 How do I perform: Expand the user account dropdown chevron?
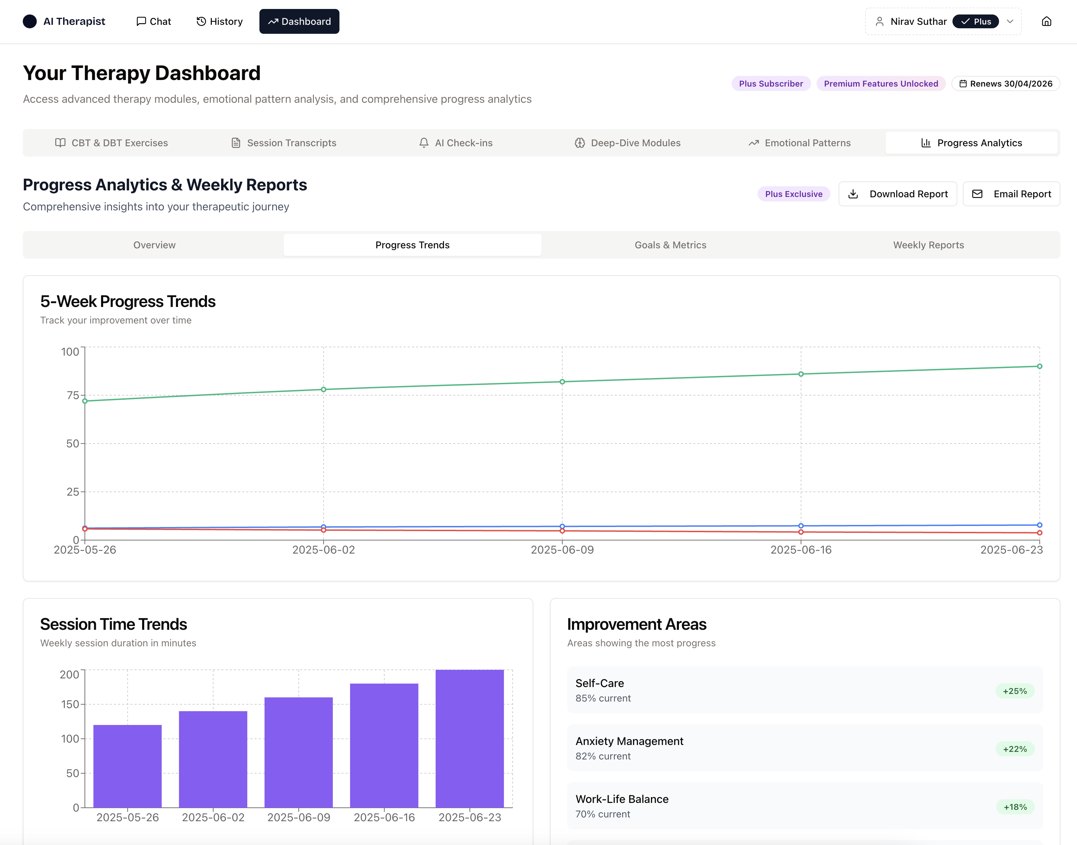click(x=1010, y=21)
